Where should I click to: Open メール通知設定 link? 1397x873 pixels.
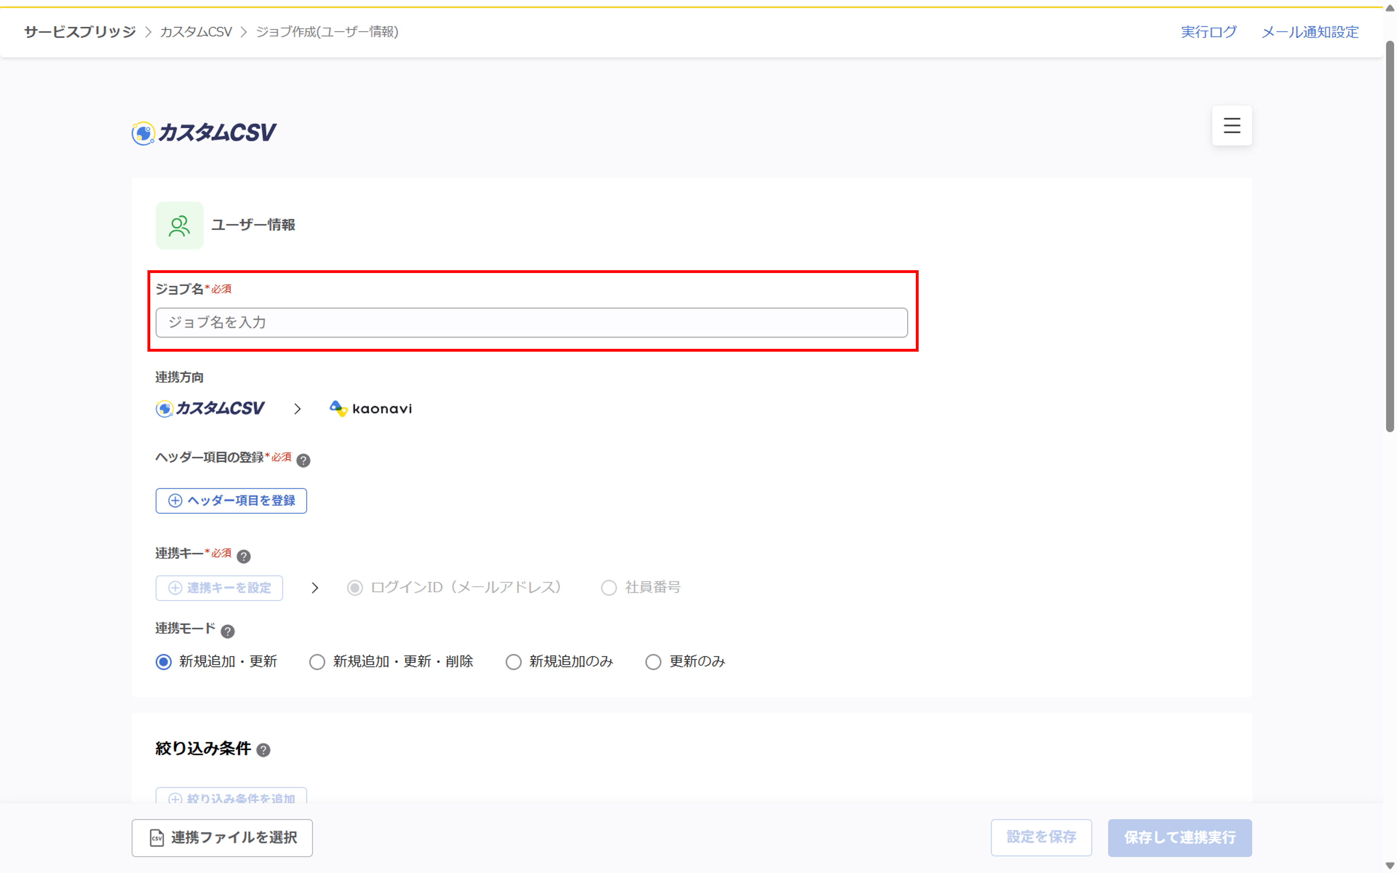point(1310,32)
